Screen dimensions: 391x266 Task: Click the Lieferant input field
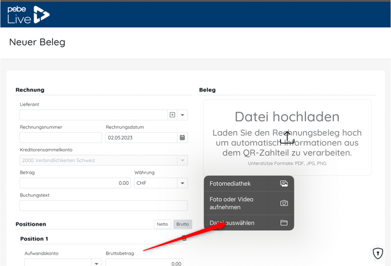[94, 115]
